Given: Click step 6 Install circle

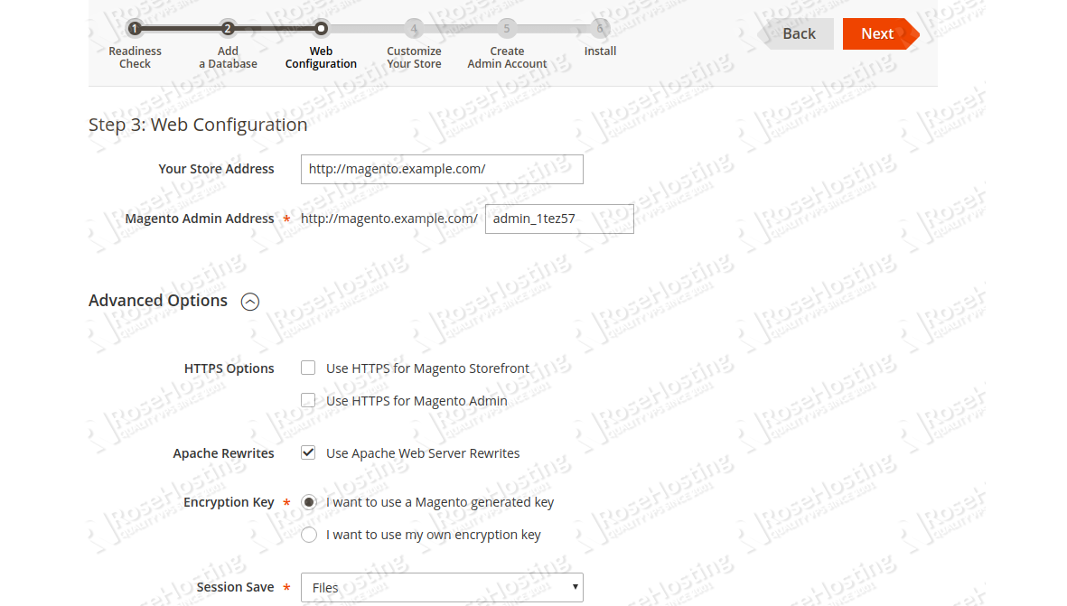Looking at the screenshot, I should point(600,28).
